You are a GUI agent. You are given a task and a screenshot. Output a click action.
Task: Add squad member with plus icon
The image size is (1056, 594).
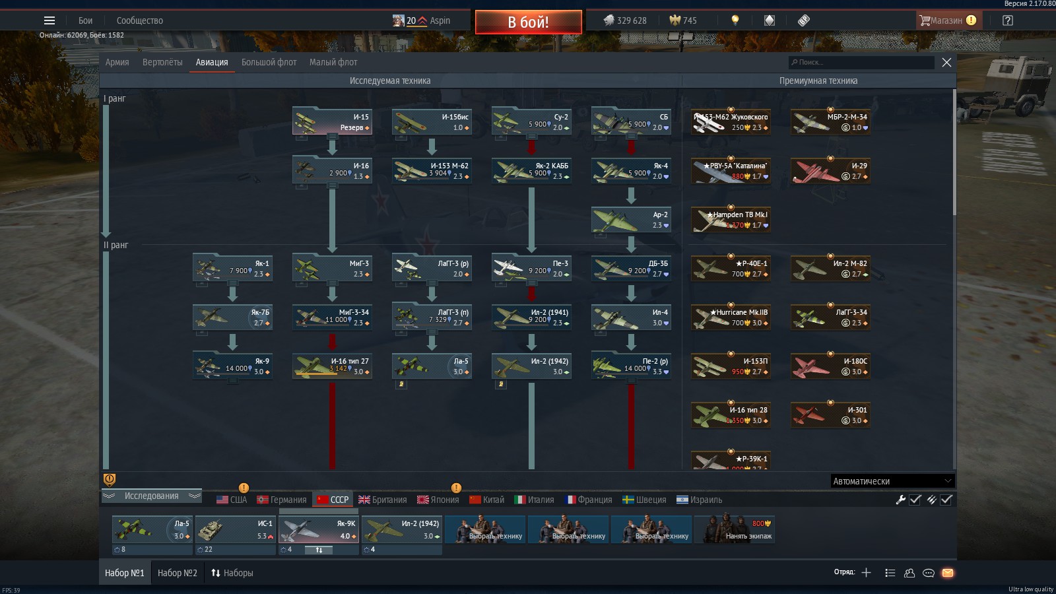pyautogui.click(x=867, y=573)
